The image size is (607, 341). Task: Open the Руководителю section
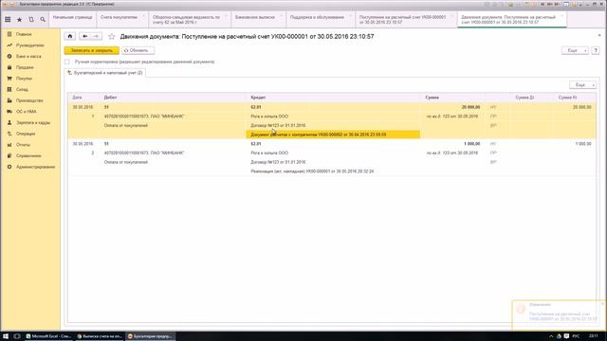[x=29, y=45]
